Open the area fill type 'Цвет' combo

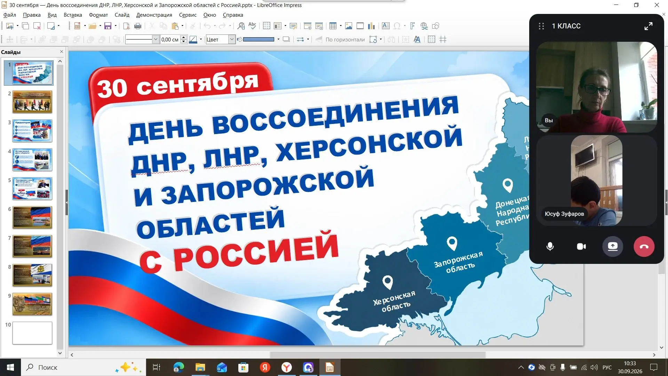(221, 39)
